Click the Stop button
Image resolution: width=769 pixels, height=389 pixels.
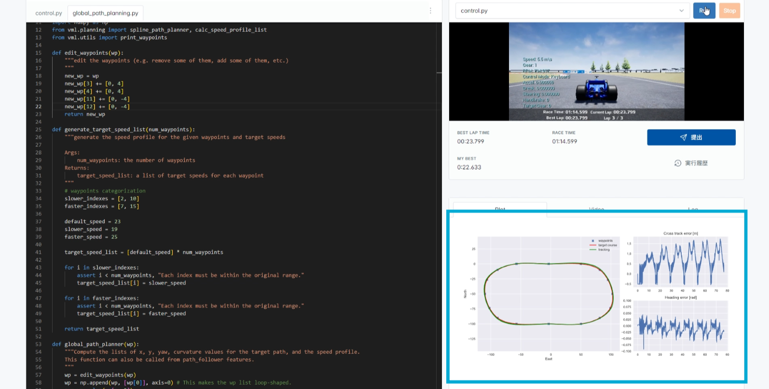tap(729, 11)
